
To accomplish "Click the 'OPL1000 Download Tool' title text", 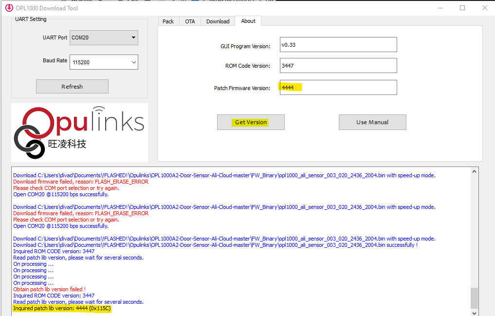I will tap(47, 8).
